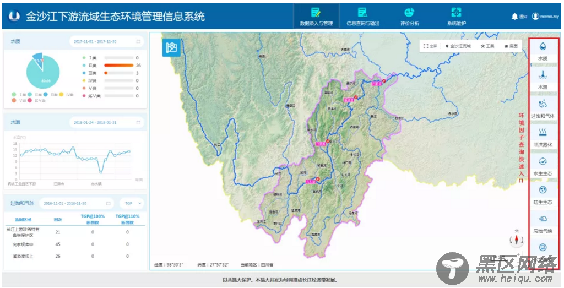564x288 pixels.
Task: Open the 工具 map tools menu
Action: point(487,46)
